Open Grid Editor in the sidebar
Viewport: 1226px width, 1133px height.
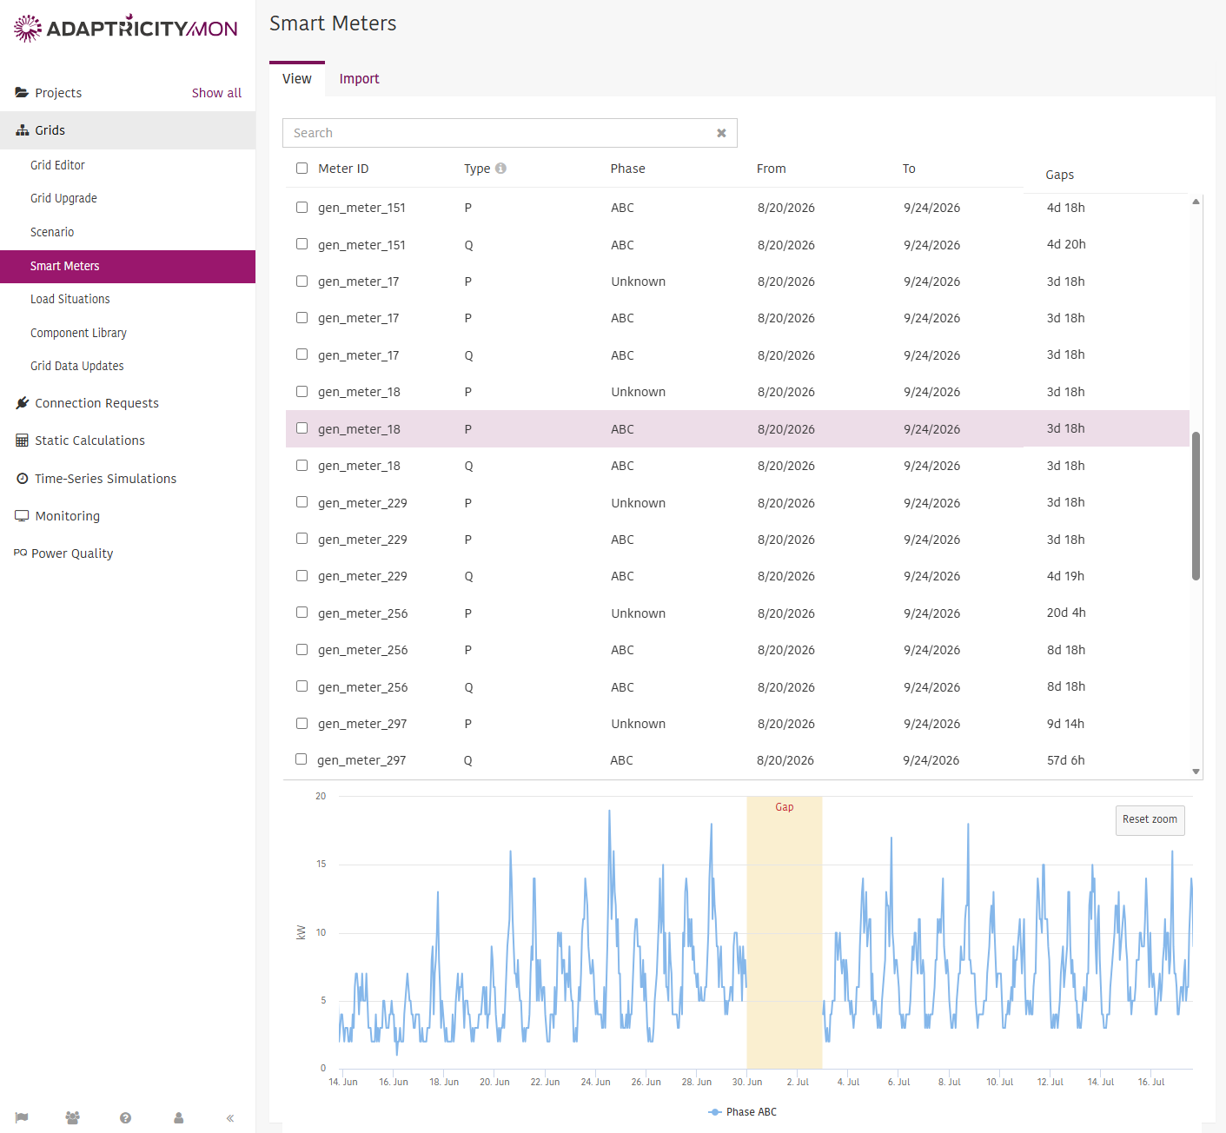point(57,165)
